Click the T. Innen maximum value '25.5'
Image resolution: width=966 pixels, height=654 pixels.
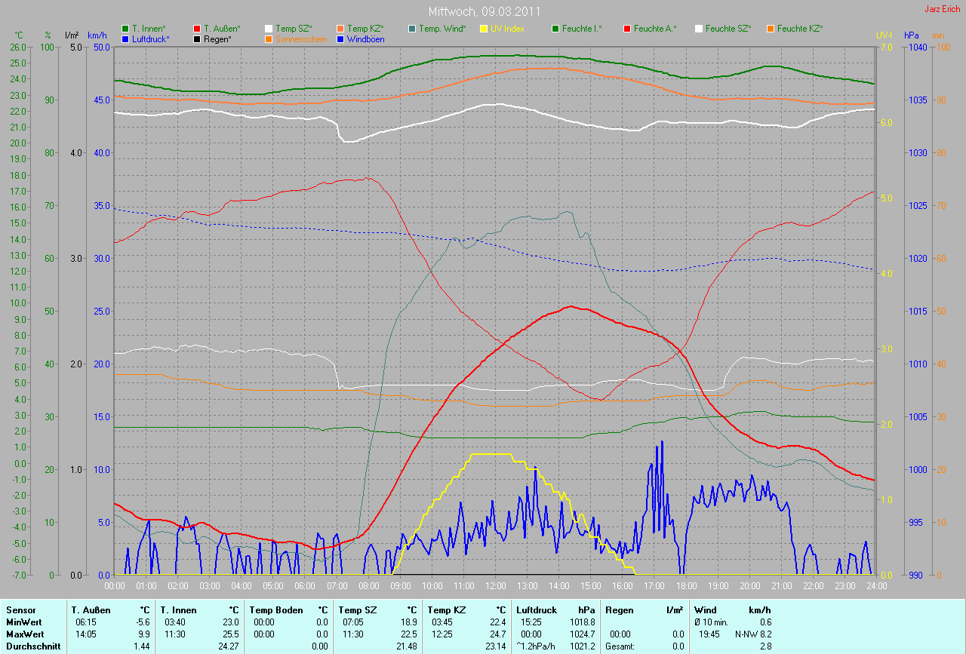(231, 634)
